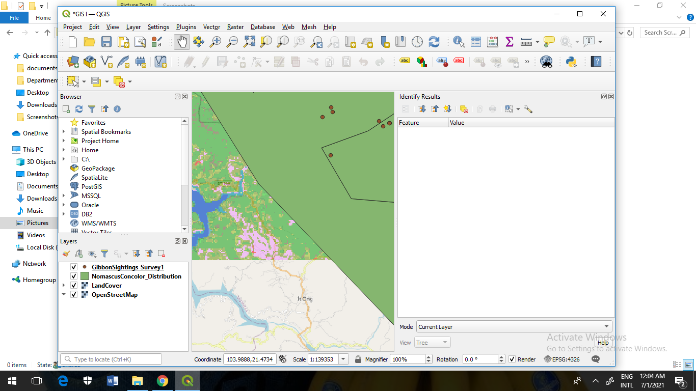
Task: Expand the C:\ drive node
Action: click(64, 159)
